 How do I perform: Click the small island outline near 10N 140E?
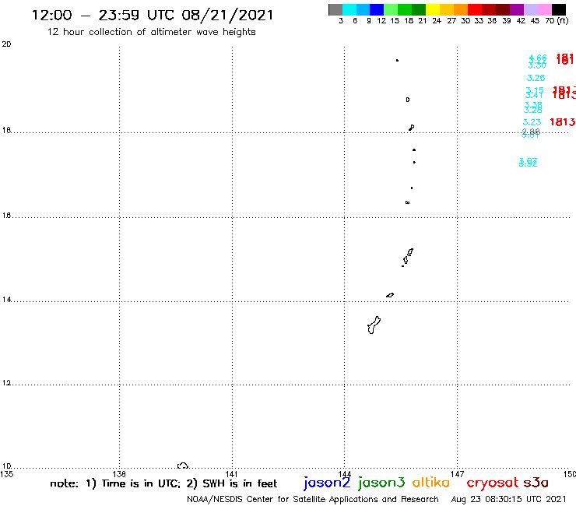pyautogui.click(x=183, y=466)
